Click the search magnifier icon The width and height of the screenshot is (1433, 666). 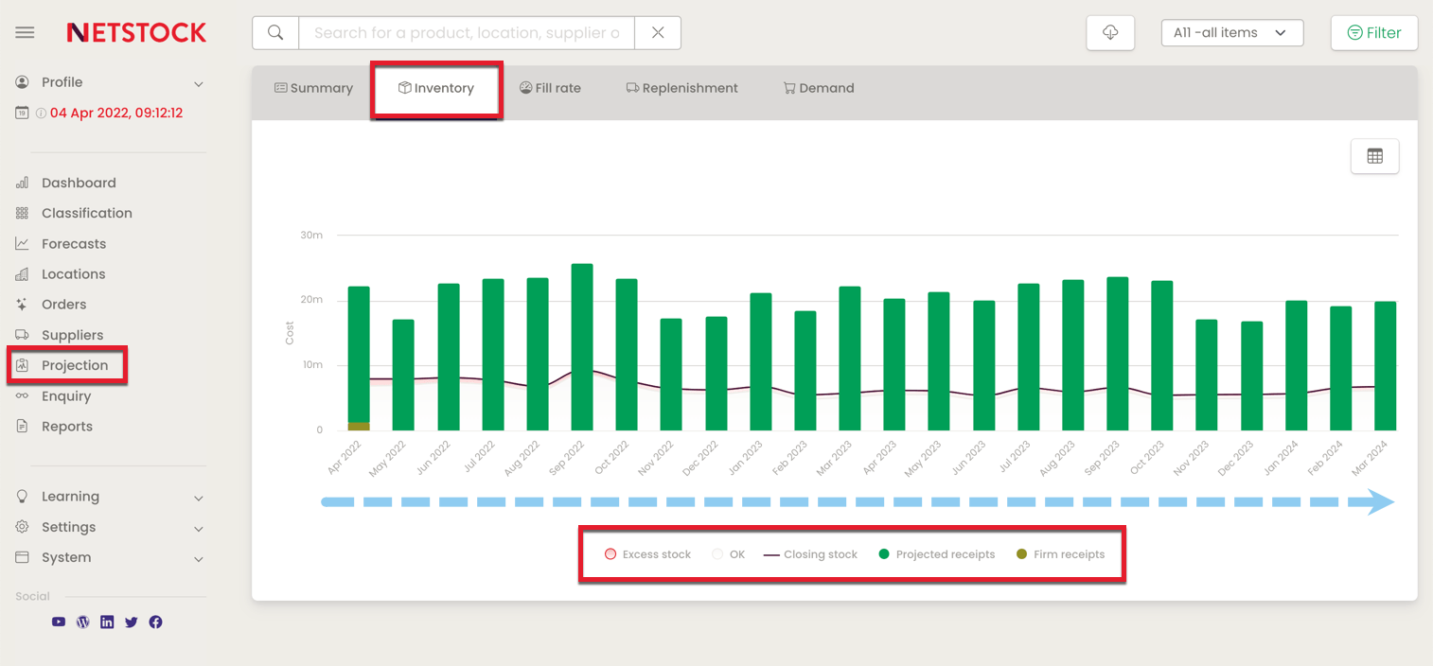coord(275,33)
